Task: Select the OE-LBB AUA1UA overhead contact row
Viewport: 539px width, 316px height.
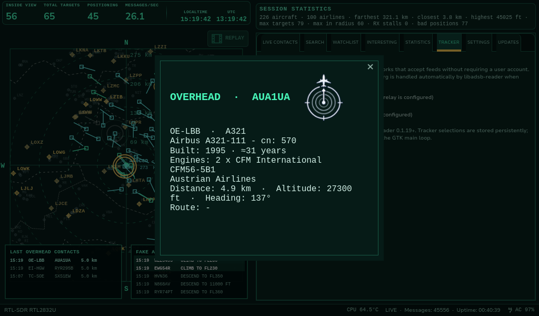Action: click(x=63, y=260)
